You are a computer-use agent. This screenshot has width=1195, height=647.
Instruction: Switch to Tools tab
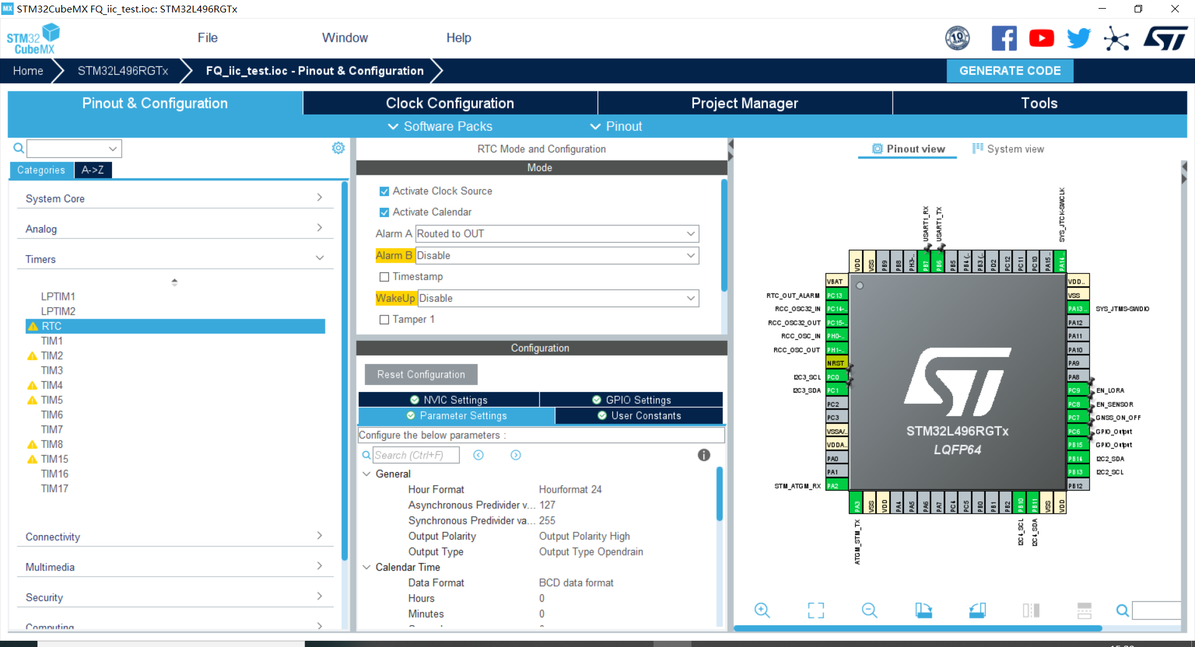click(1039, 103)
